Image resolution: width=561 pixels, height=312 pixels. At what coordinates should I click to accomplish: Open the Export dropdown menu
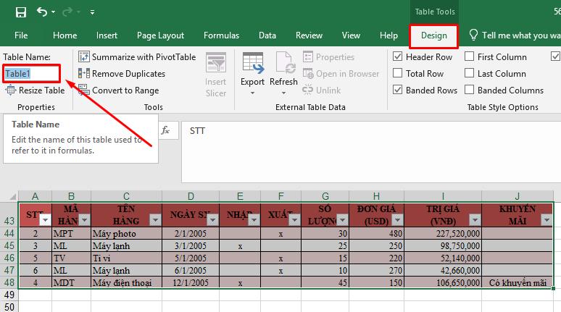point(252,93)
